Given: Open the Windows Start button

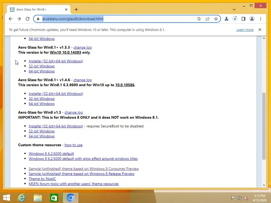Looking at the screenshot, I should (x=7, y=198).
